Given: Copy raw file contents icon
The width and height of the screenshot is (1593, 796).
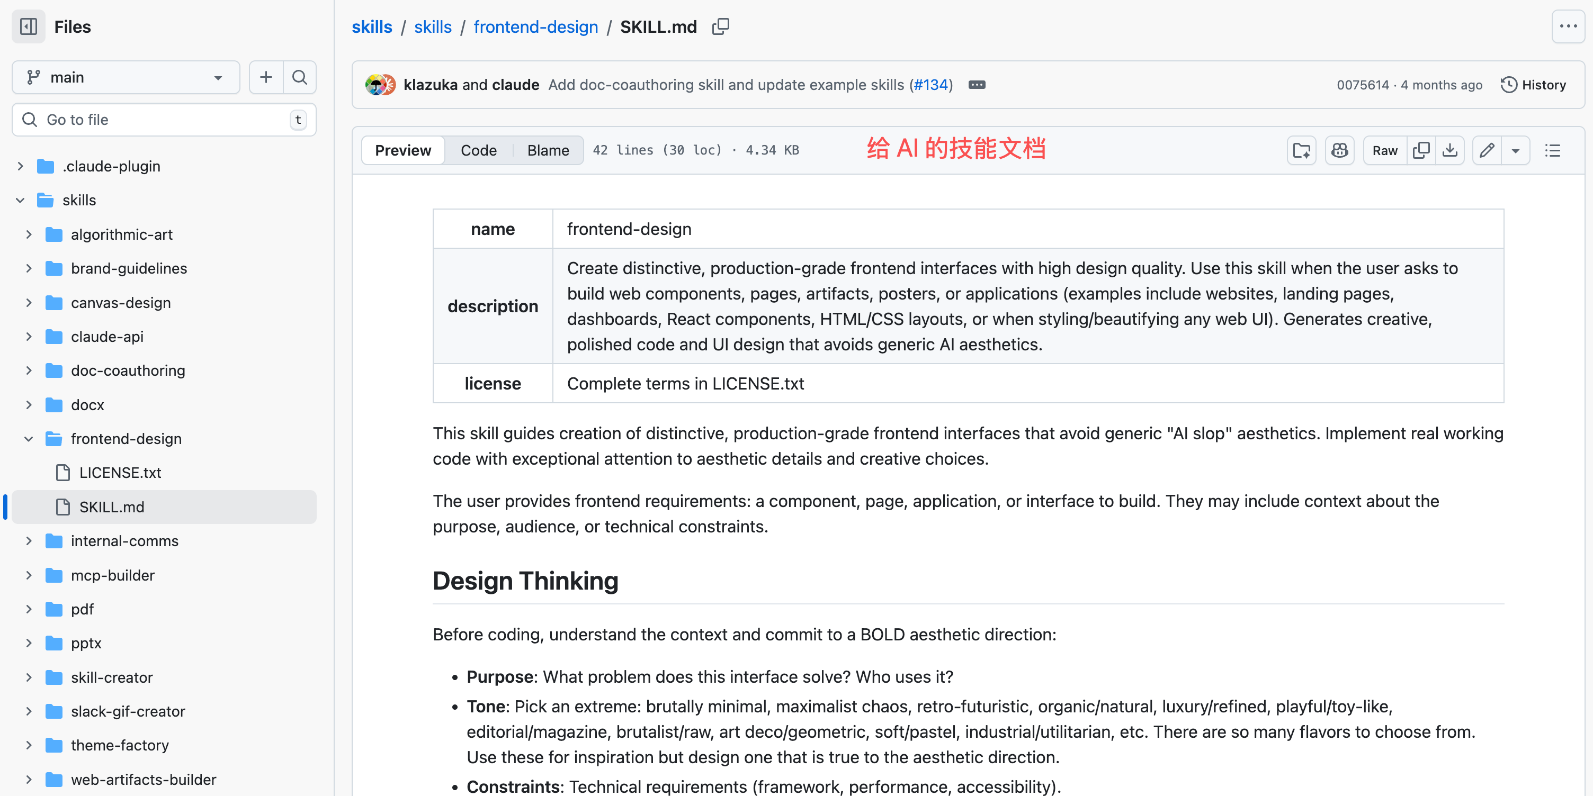Looking at the screenshot, I should click(x=1421, y=150).
